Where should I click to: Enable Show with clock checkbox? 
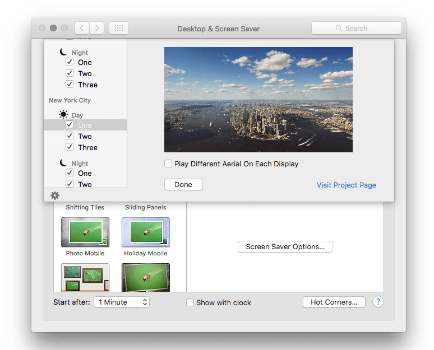190,302
